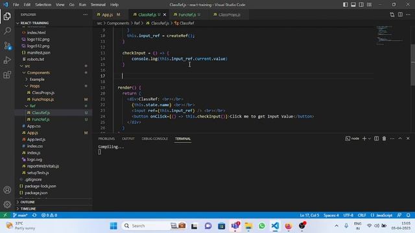Click the remote window icon in status bar
415x233 pixels.
click(x=5, y=215)
